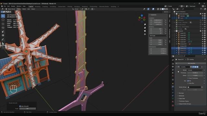
Task: Open the File menu
Action: (5, 6)
